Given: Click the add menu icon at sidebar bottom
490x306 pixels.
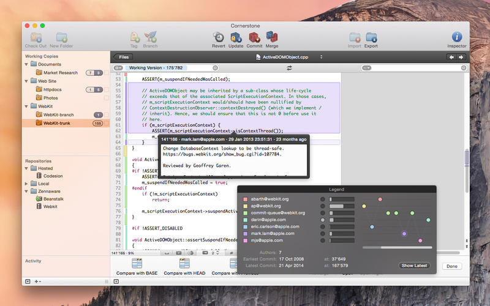Looking at the screenshot, I should click(37, 282).
